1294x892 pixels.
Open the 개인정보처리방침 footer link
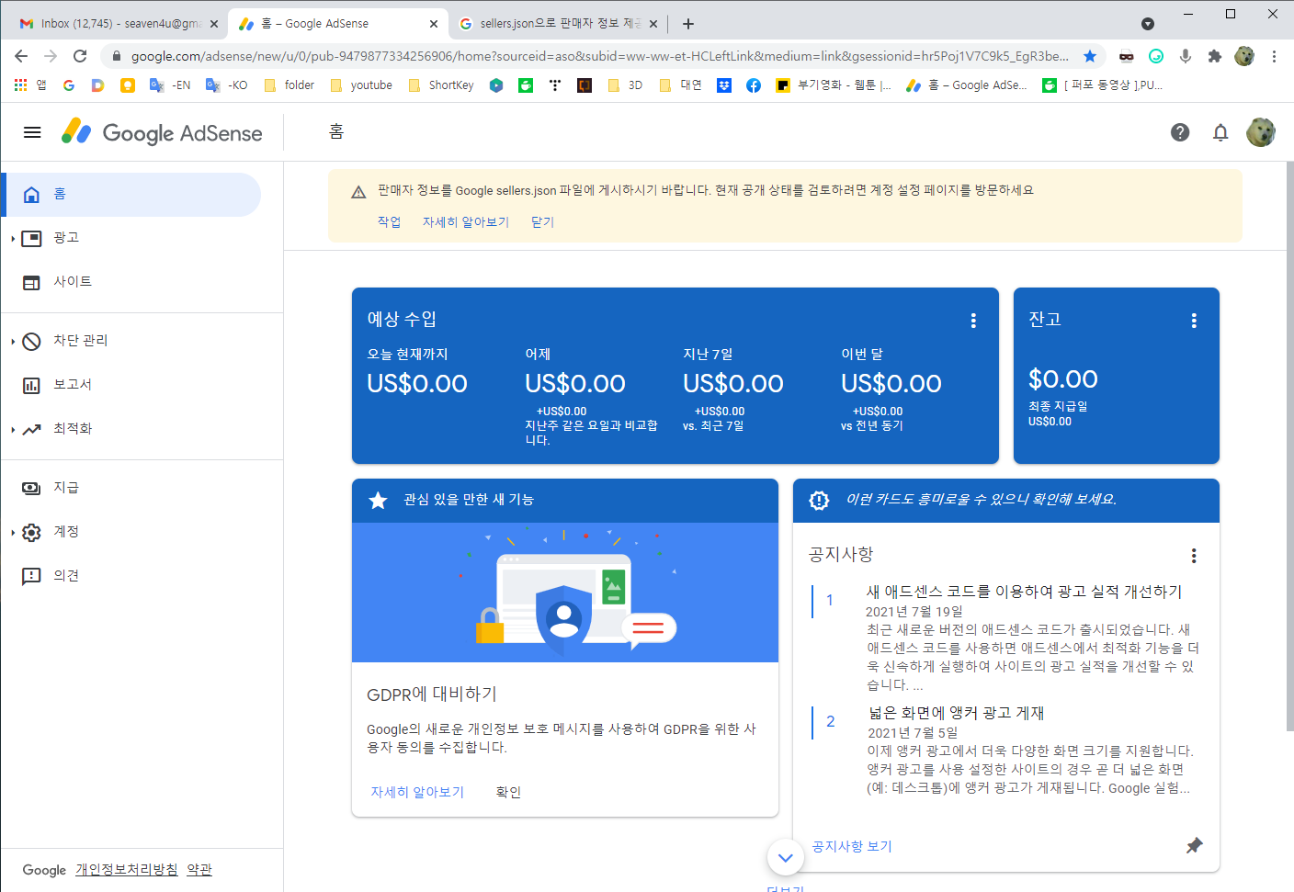[127, 869]
